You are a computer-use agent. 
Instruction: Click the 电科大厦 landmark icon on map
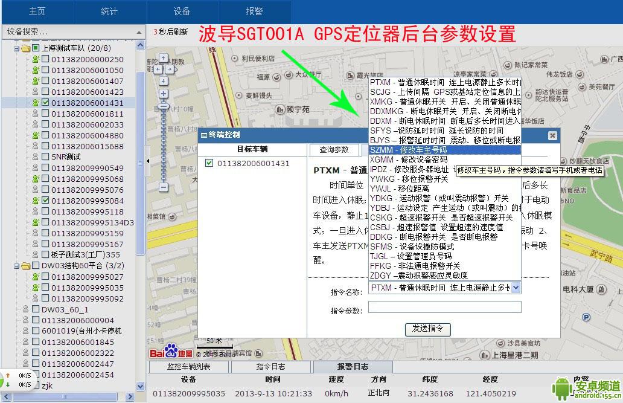602,289
